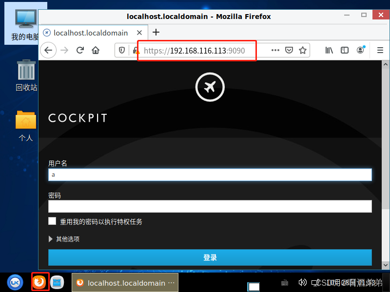Open the file manager taskbar icon
Screen dimensions: 390x292
coord(57,282)
